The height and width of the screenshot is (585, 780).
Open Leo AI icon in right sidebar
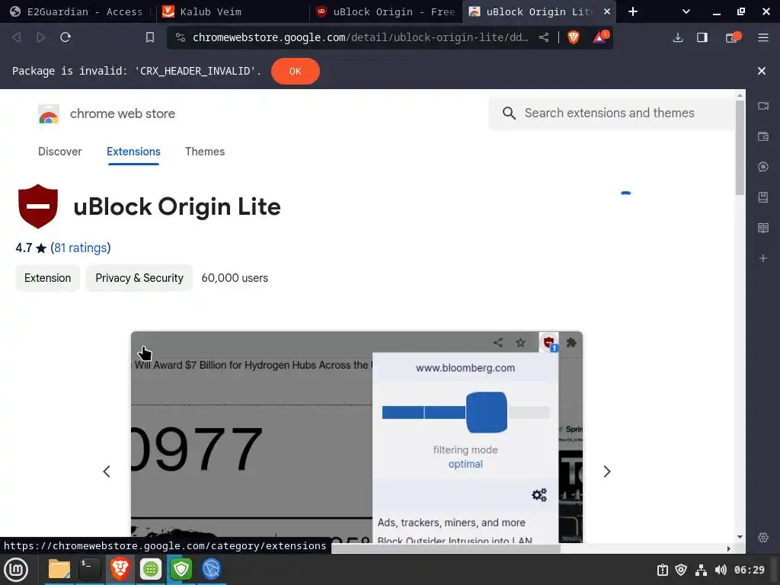(763, 167)
